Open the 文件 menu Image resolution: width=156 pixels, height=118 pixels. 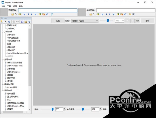coord(3,6)
